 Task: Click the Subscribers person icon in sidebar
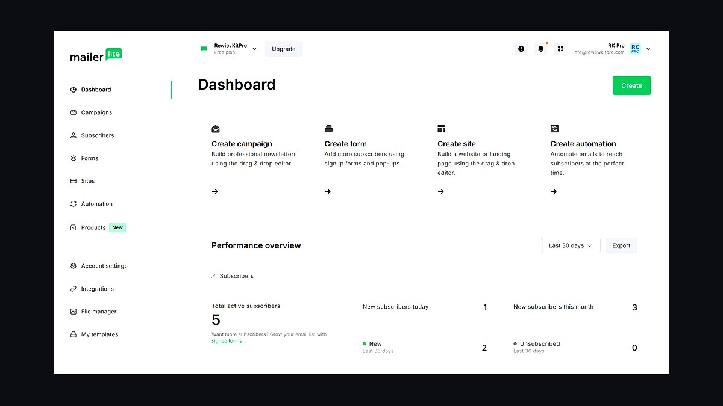[74, 135]
